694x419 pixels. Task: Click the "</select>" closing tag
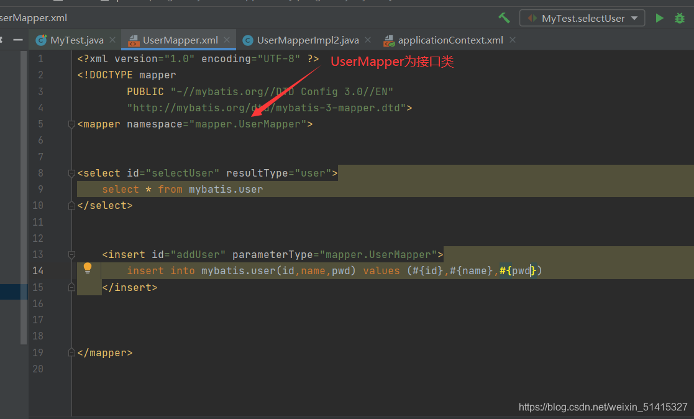click(105, 206)
